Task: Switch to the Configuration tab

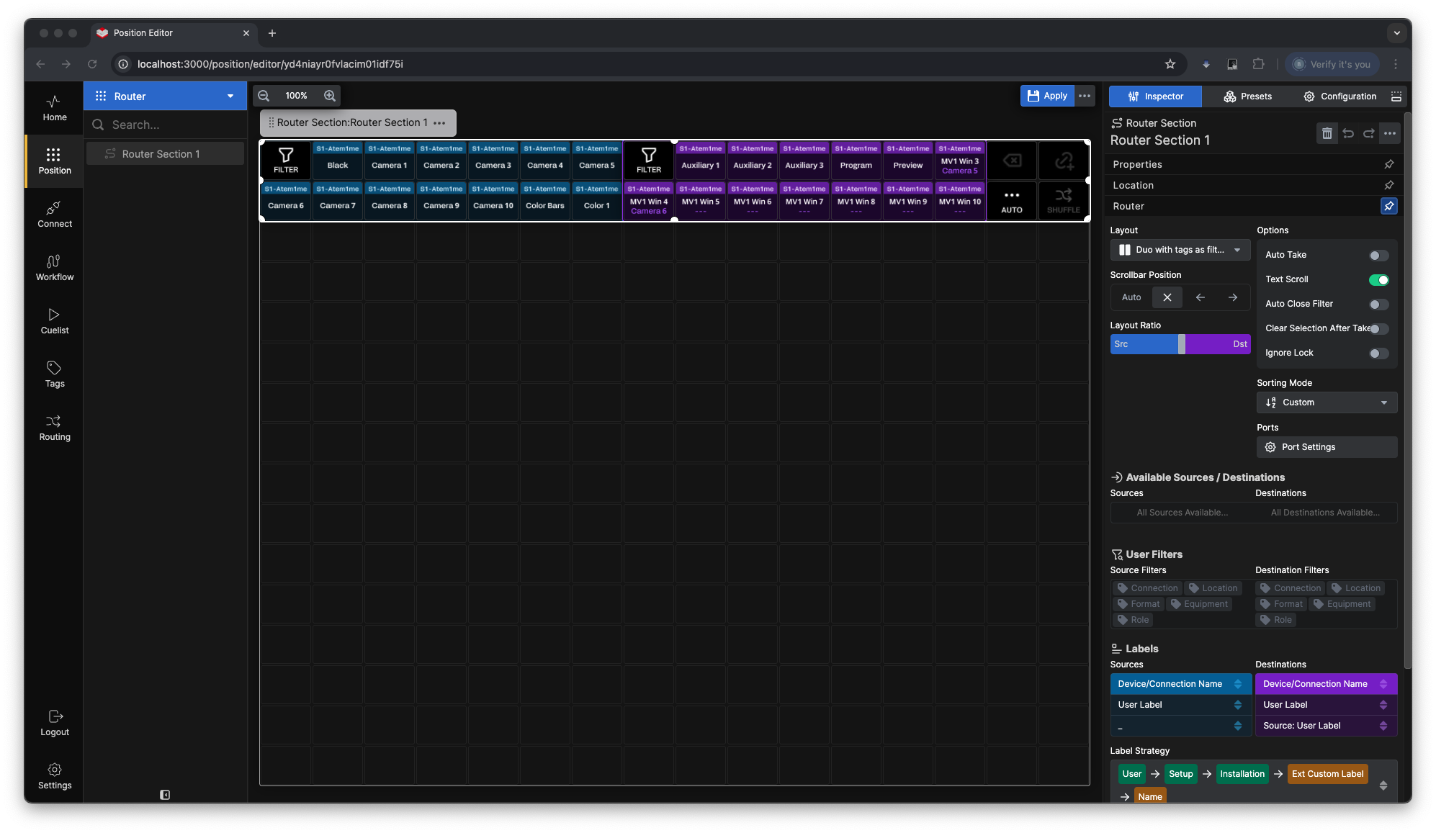Action: [x=1339, y=96]
